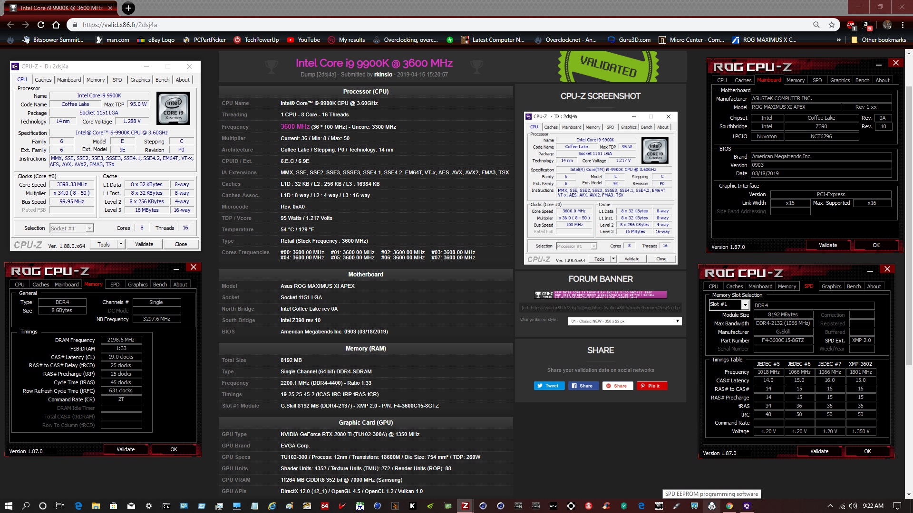Open the Other bookmarks folder
Viewport: 913px width, 513px height.
click(879, 40)
